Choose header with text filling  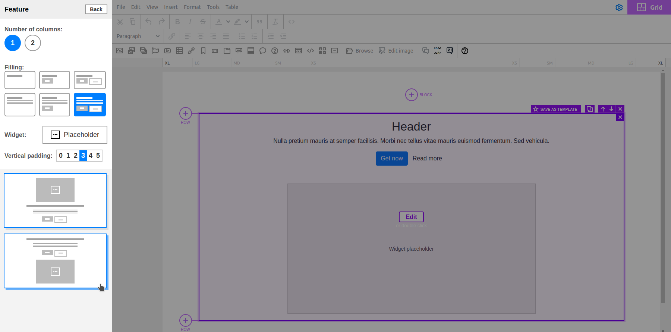coord(20,104)
